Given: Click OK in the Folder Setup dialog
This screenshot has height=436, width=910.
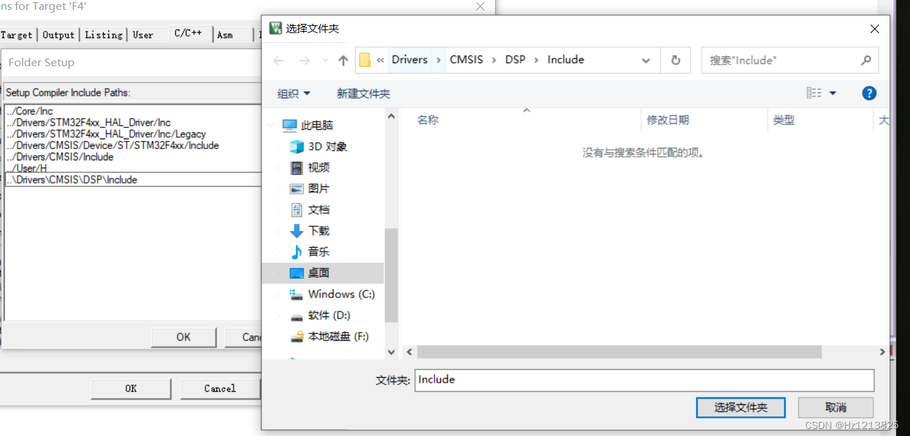Looking at the screenshot, I should 184,337.
